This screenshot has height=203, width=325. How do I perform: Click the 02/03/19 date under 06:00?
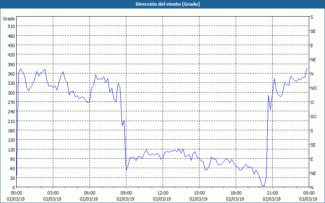[x=89, y=199]
